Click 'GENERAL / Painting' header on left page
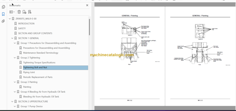The height and width of the screenshot is (111, 236). pyautogui.click(x=130, y=16)
